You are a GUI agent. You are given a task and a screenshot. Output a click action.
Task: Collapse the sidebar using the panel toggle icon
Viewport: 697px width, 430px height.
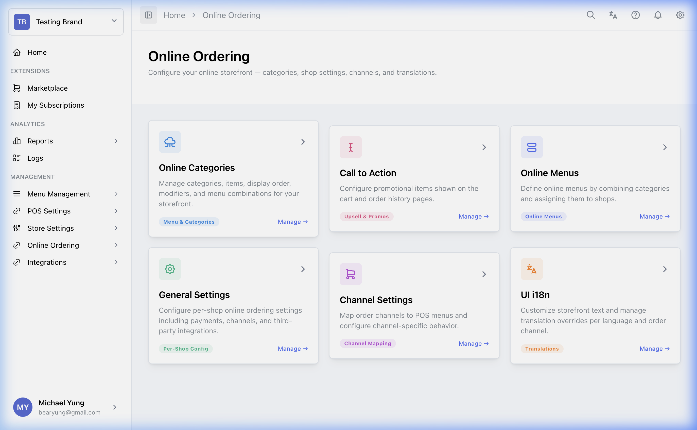pos(148,15)
